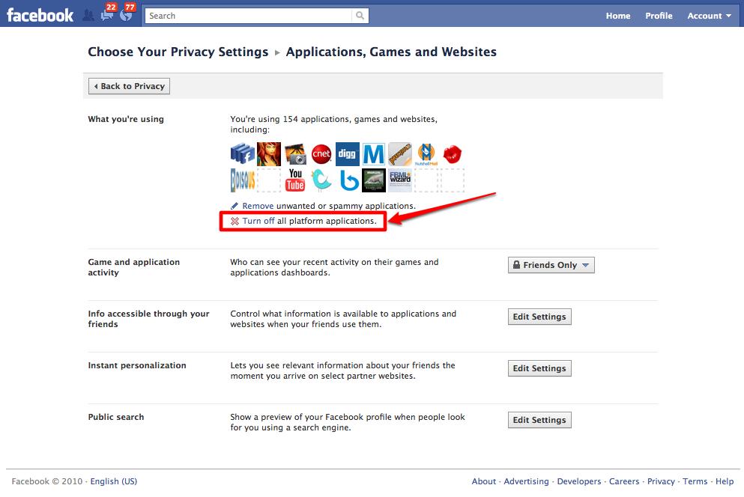Open the friend requests icon
Screen dimensions: 744x497
click(88, 15)
